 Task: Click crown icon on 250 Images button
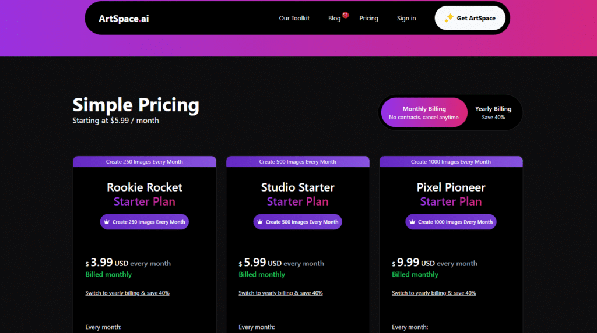[x=107, y=222]
